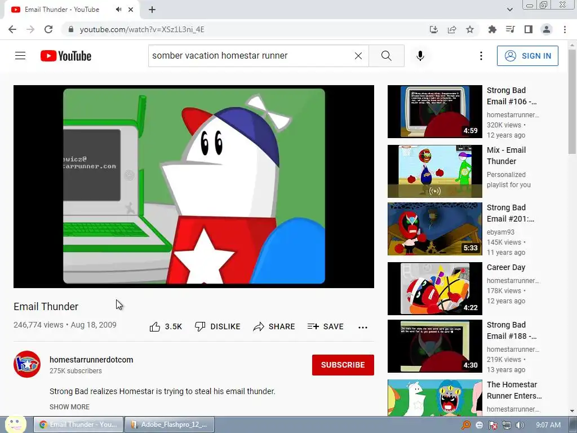The width and height of the screenshot is (577, 433).
Task: Select the Email Thunder - YouTube tab
Action: [72, 10]
